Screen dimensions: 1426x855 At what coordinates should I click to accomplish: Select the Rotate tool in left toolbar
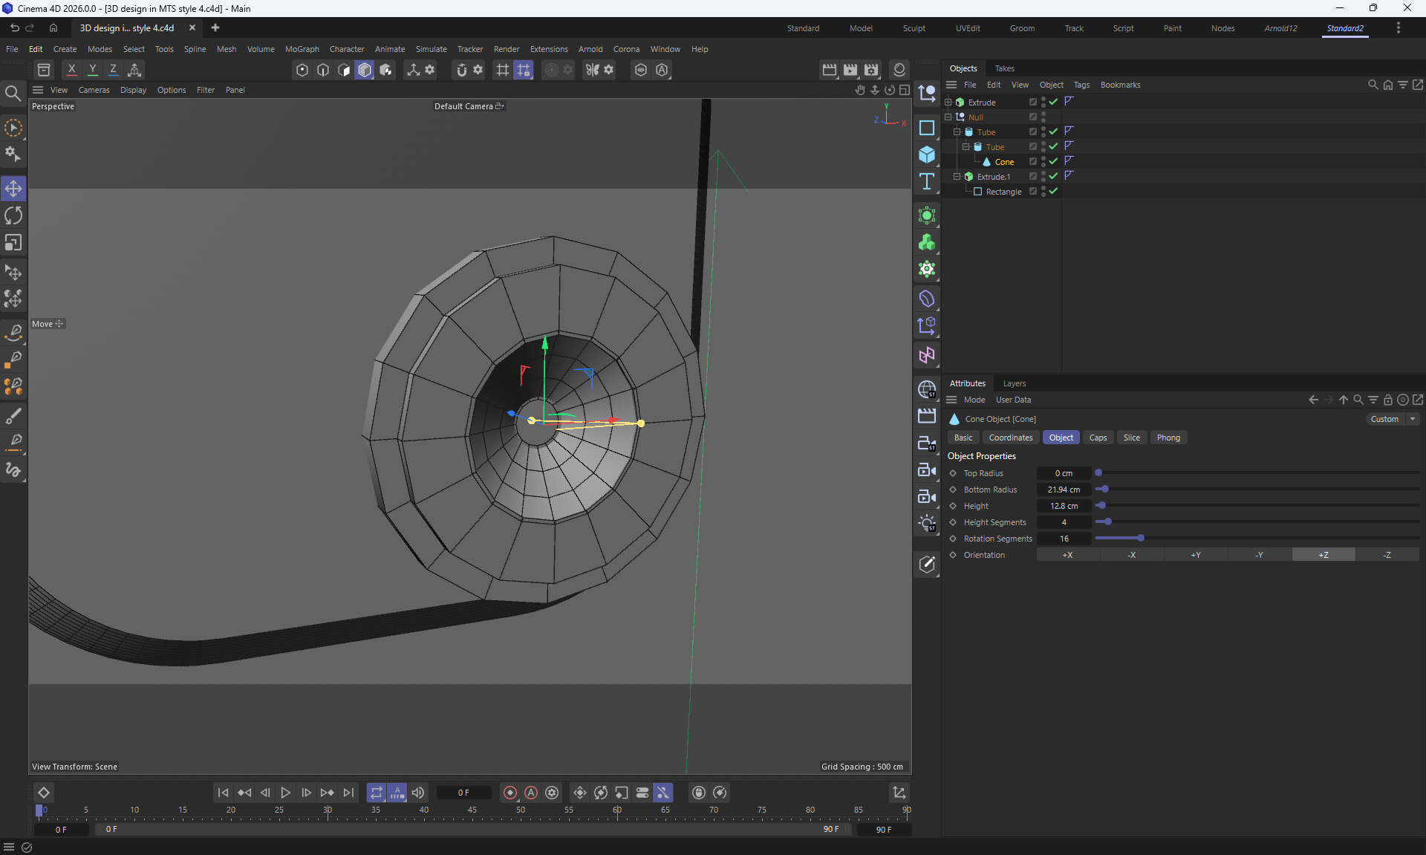coord(13,216)
